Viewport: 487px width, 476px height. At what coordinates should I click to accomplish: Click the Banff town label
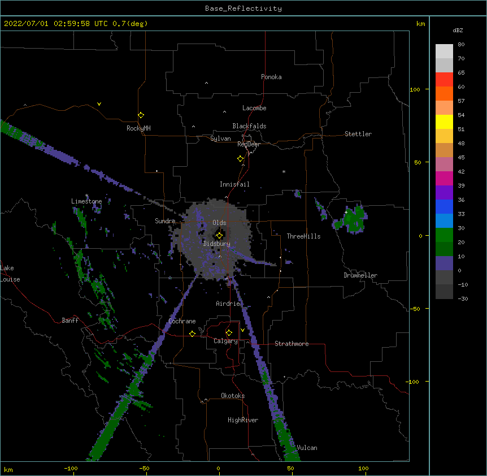point(70,321)
